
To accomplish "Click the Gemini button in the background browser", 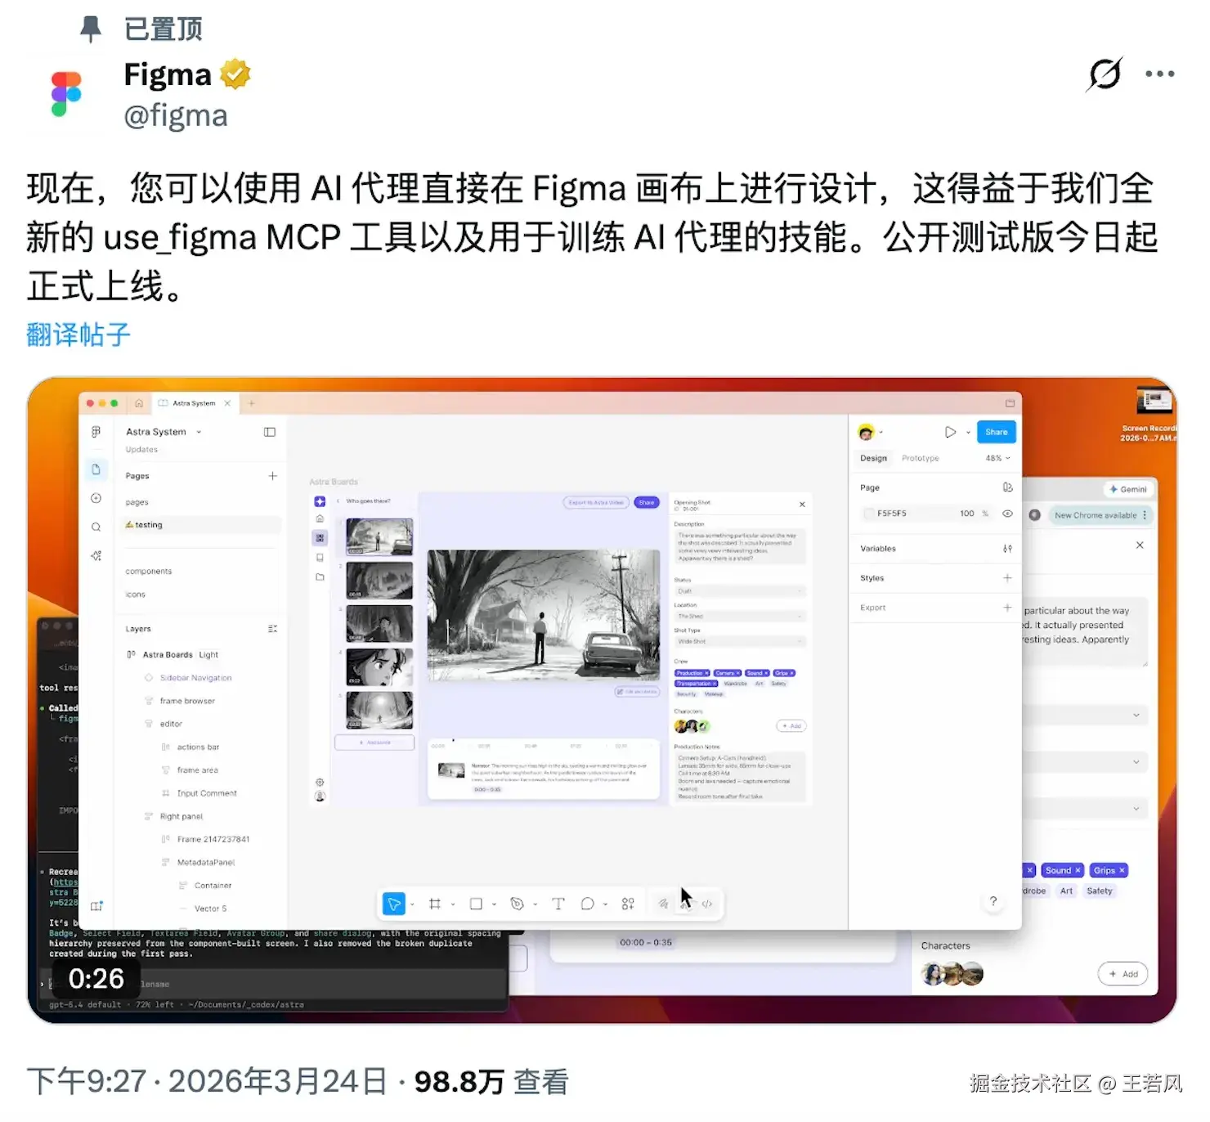I will coord(1128,489).
